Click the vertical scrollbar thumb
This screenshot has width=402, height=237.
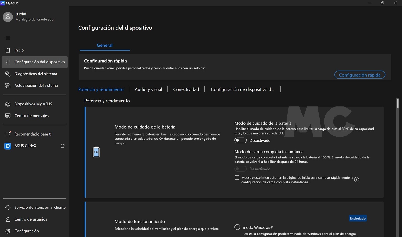click(x=398, y=103)
